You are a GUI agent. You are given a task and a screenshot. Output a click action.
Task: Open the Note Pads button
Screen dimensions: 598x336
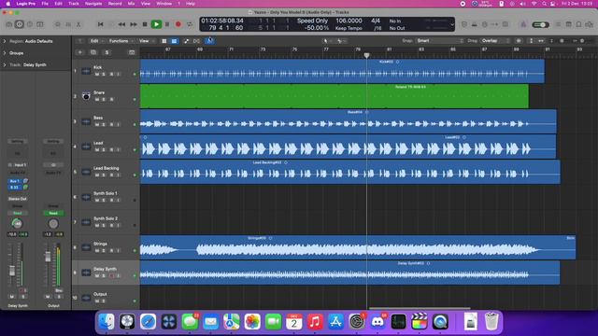(568, 24)
